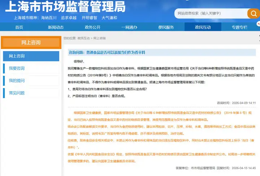Click the 回复时间: 2026-04-15 14:45 text
The height and width of the screenshot is (176, 260).
236,168
